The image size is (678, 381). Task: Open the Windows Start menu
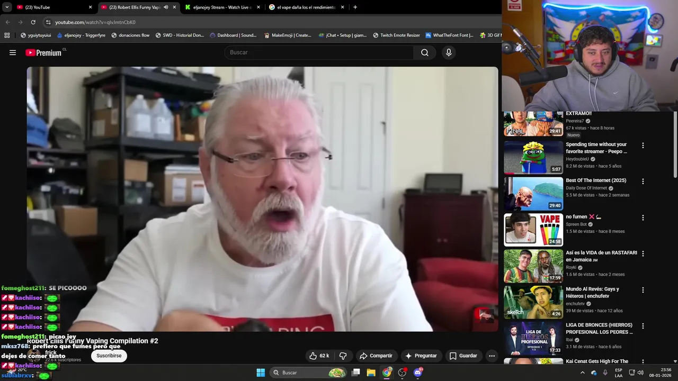tap(261, 373)
